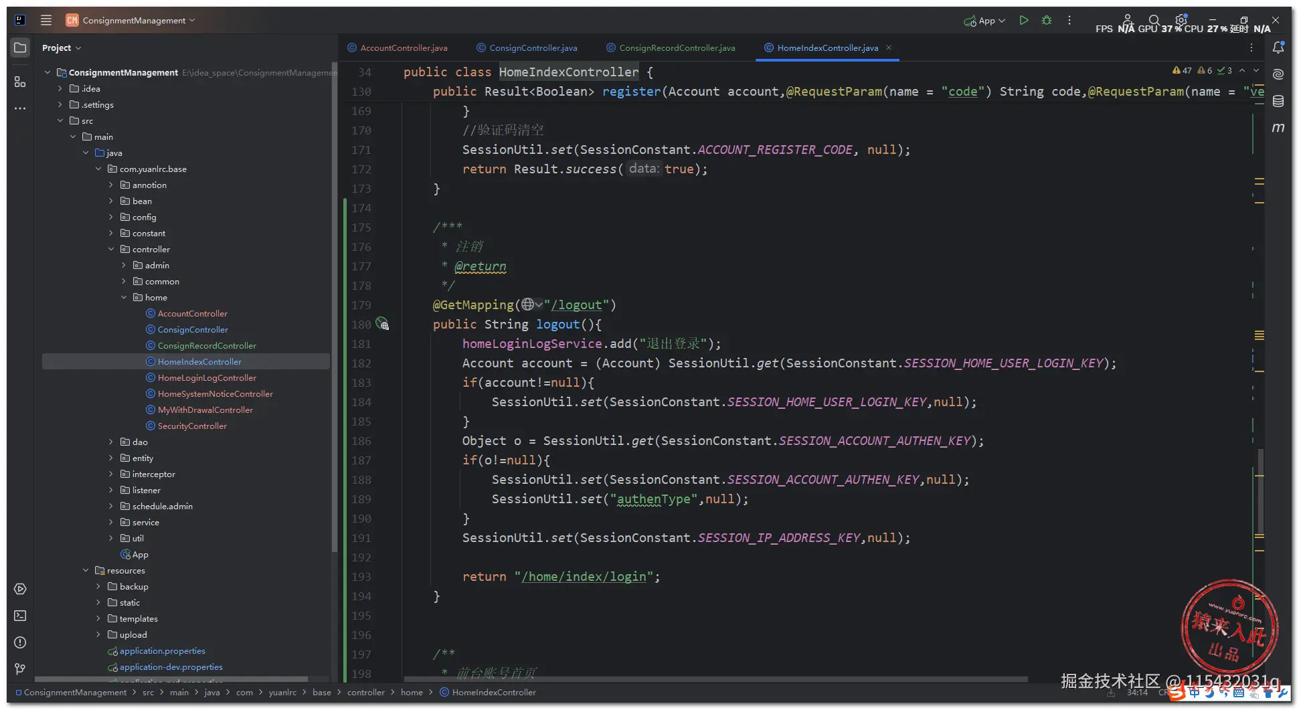Click the /logout mapping URL link
Image resolution: width=1299 pixels, height=710 pixels.
tap(576, 304)
